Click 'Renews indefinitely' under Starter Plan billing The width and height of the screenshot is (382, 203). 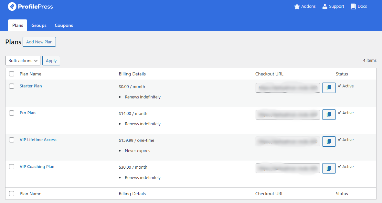[143, 97]
